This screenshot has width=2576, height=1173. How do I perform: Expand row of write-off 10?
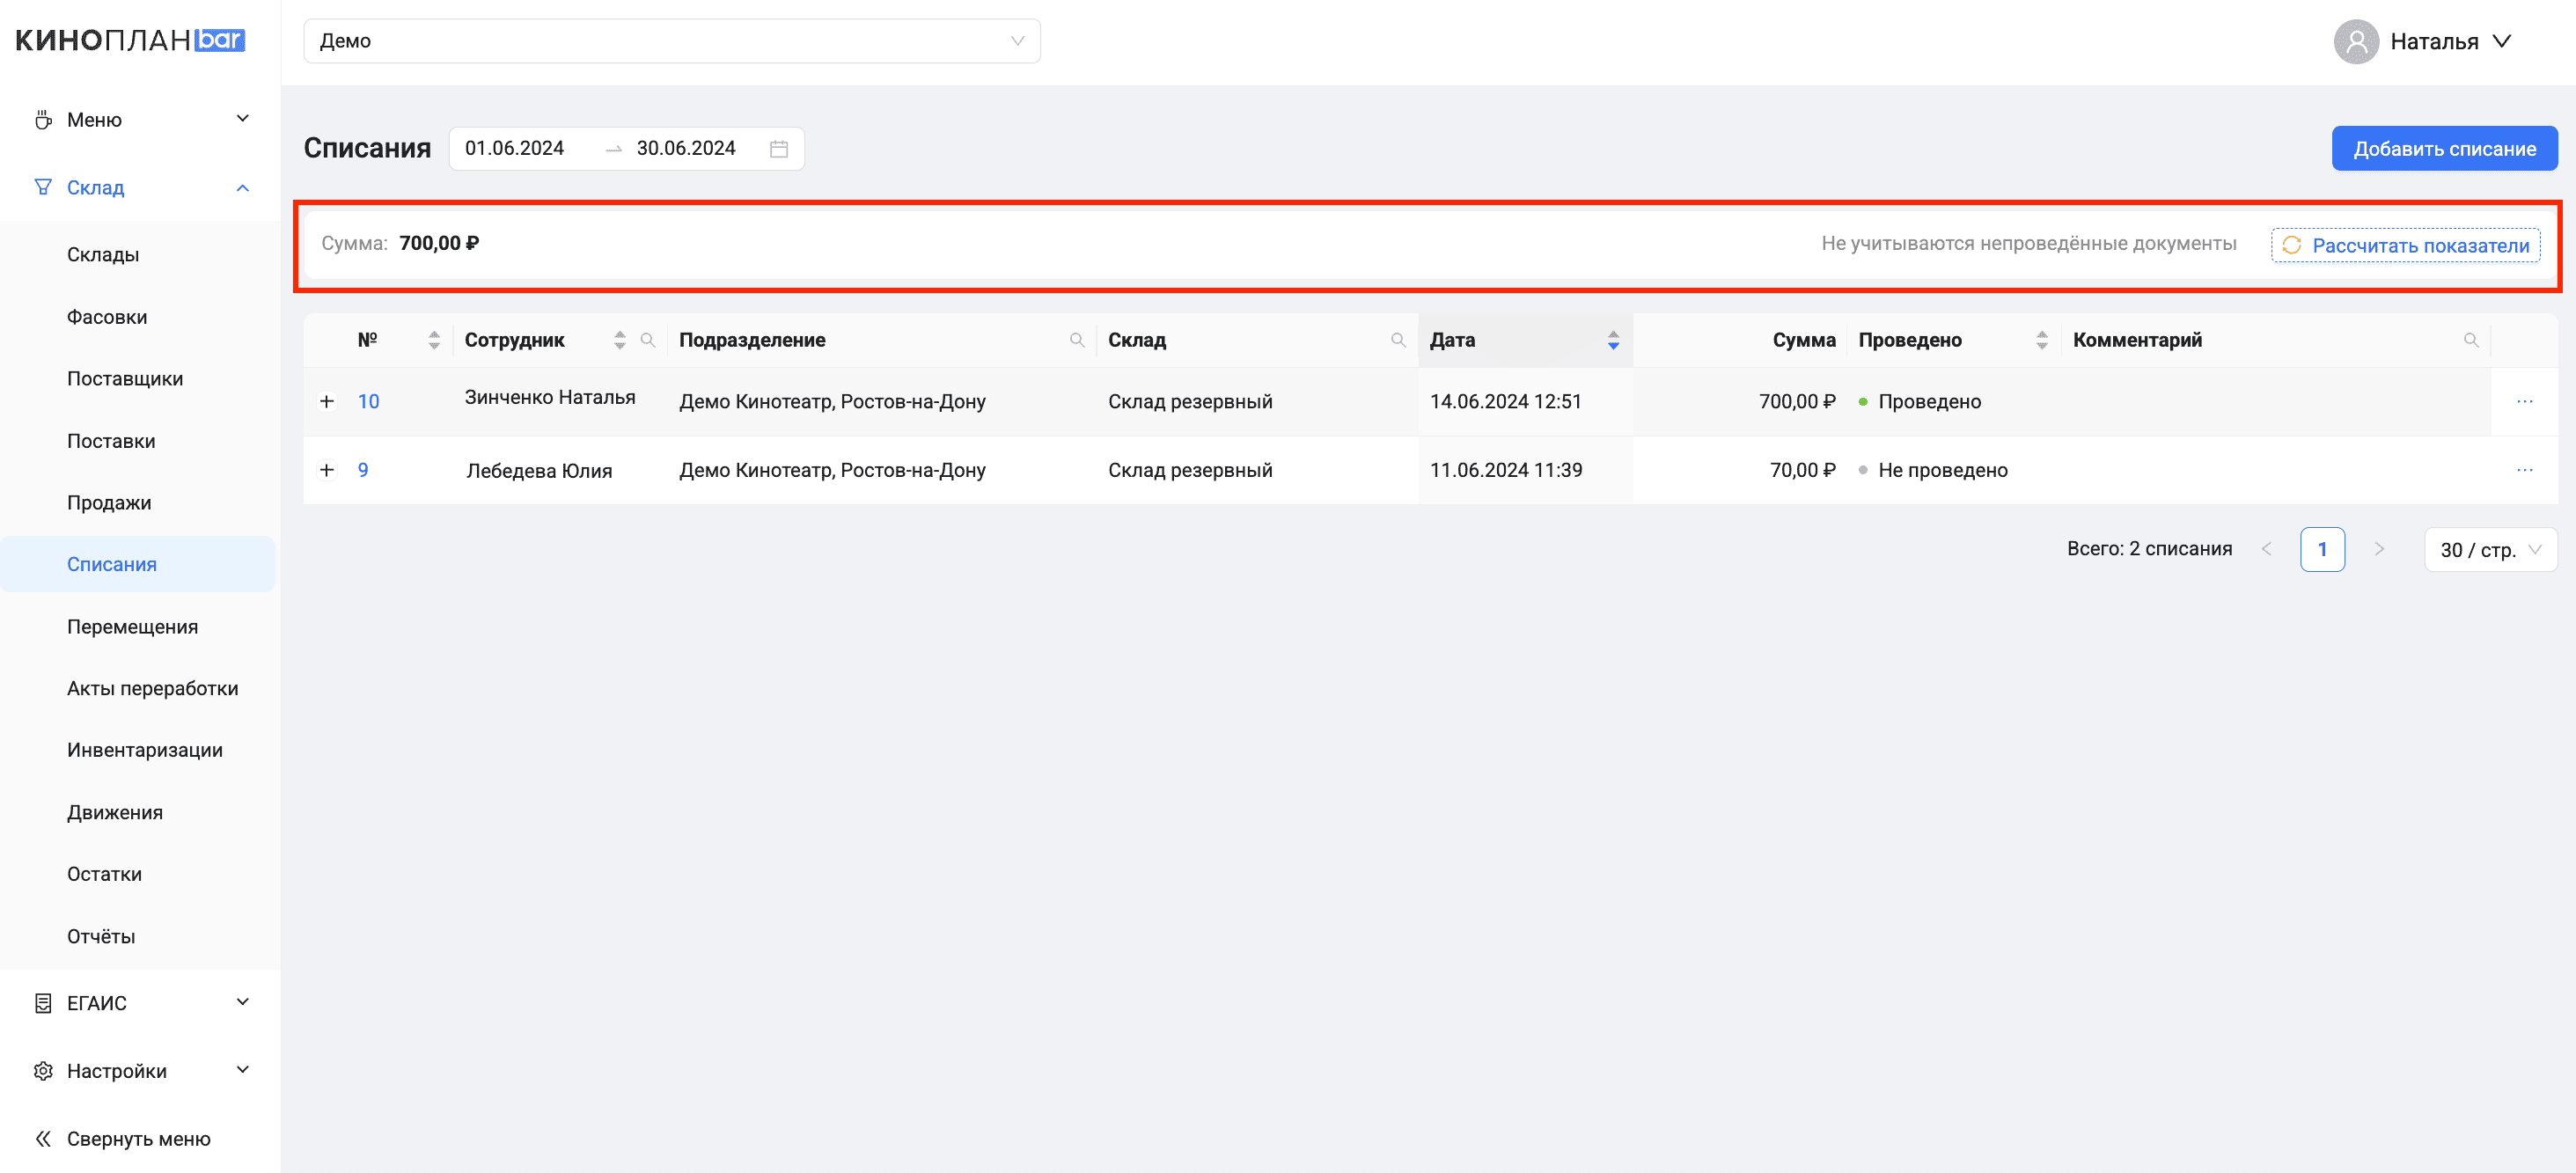(x=326, y=401)
